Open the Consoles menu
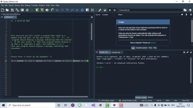The image size is (193, 108). click(34, 5)
